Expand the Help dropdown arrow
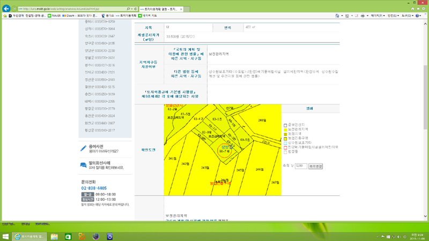This screenshot has width=429, height=241. [x=421, y=16]
